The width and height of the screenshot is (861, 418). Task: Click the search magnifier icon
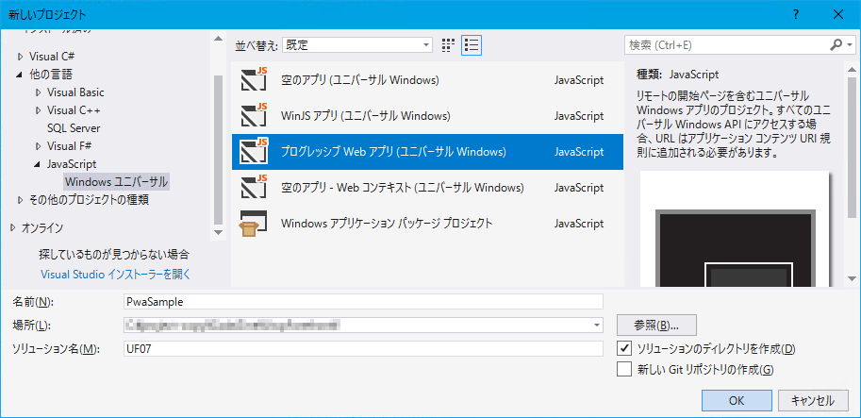click(x=836, y=45)
